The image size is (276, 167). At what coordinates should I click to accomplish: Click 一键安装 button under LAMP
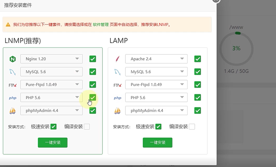(x=158, y=143)
